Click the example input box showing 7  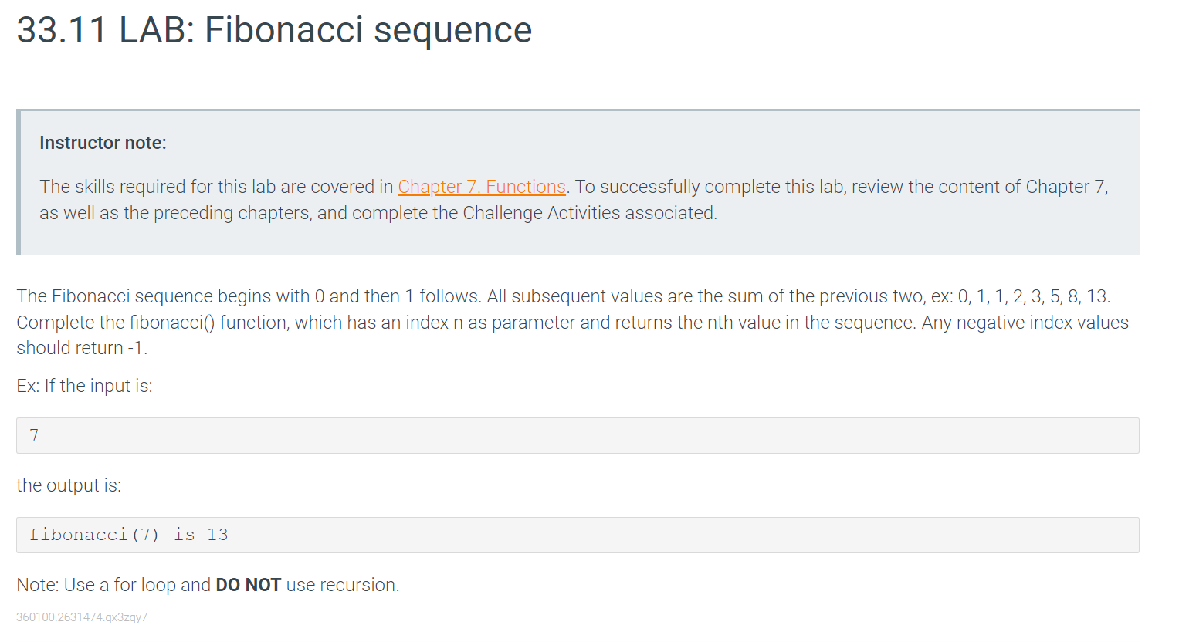(x=578, y=435)
